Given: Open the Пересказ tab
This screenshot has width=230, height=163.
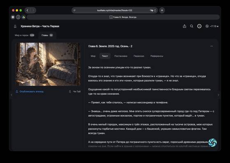Looking at the screenshot, I should coord(139,56).
